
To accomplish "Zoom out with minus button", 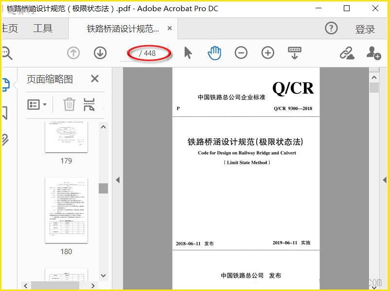I will tap(241, 53).
